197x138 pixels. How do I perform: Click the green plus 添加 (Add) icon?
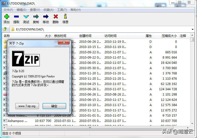[7, 16]
